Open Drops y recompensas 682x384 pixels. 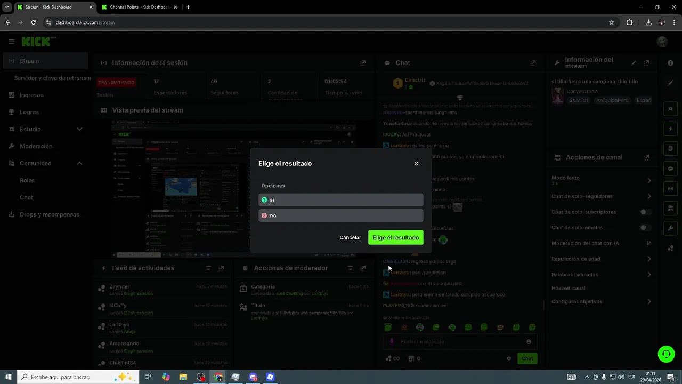[x=45, y=214]
